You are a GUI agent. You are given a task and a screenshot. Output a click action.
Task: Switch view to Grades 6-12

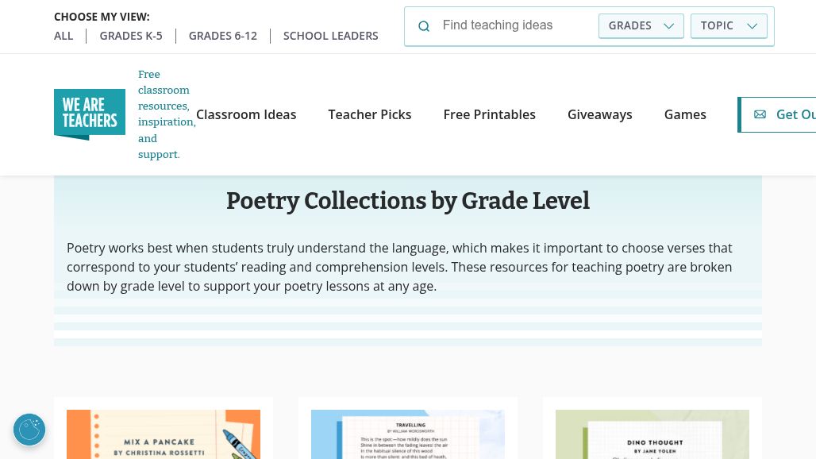click(222, 36)
